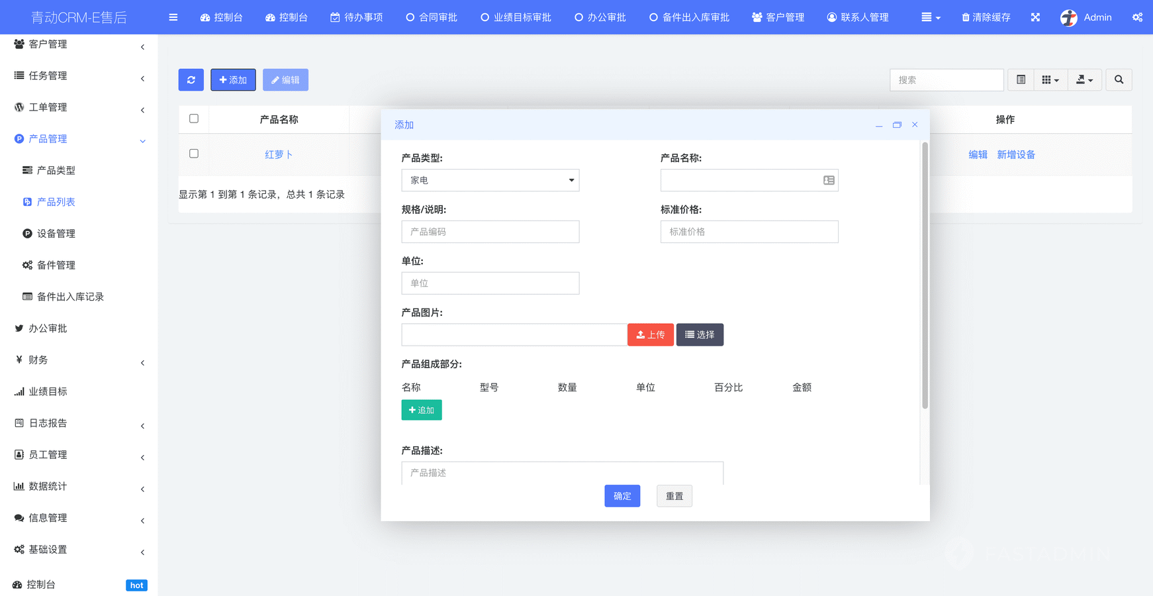Image resolution: width=1153 pixels, height=596 pixels.
Task: Click the 标准价格 input field
Action: pyautogui.click(x=749, y=232)
